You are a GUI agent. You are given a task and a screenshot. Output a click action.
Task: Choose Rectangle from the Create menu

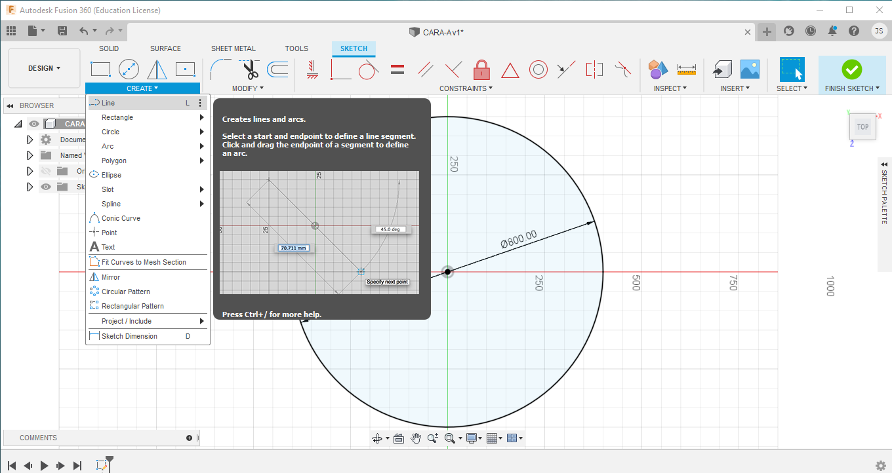point(148,117)
